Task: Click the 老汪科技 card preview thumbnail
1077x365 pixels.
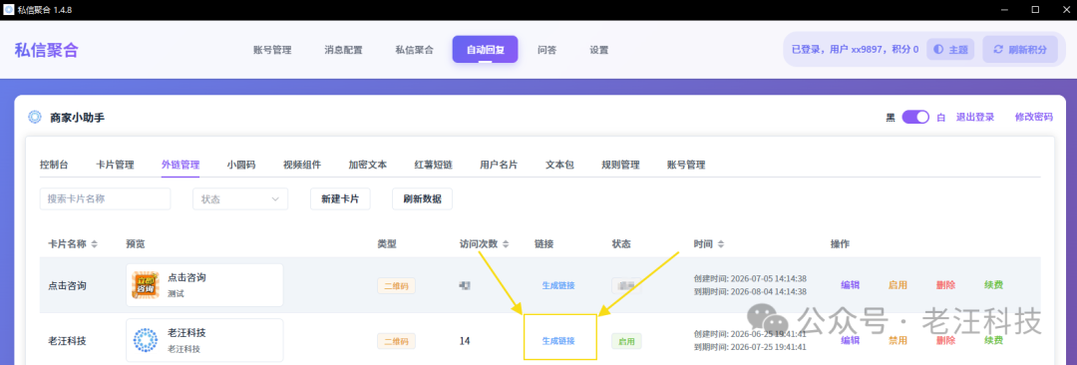Action: pos(146,340)
